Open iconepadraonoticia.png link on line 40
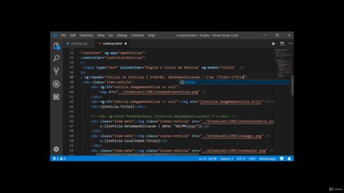The image size is (344, 193). pos(158,92)
